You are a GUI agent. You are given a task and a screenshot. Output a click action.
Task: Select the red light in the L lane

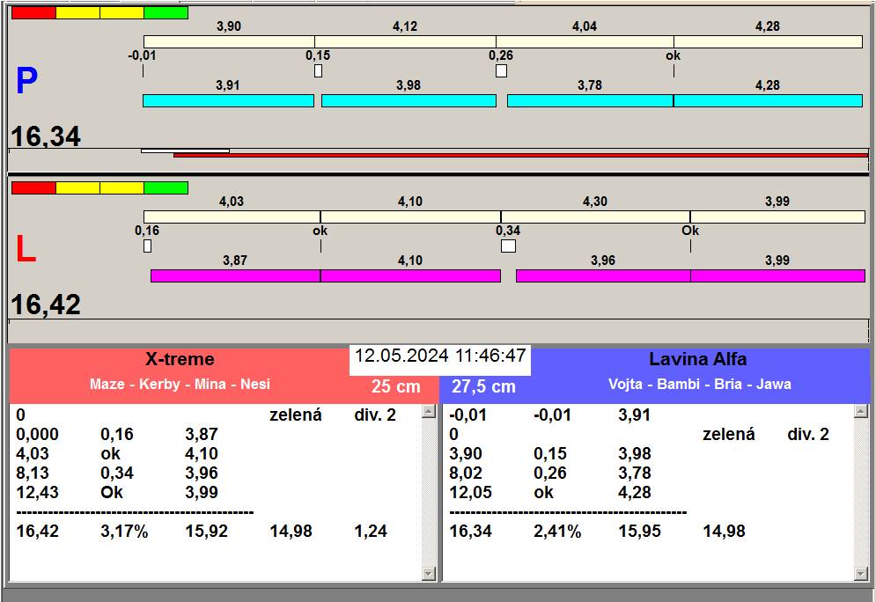tap(33, 187)
